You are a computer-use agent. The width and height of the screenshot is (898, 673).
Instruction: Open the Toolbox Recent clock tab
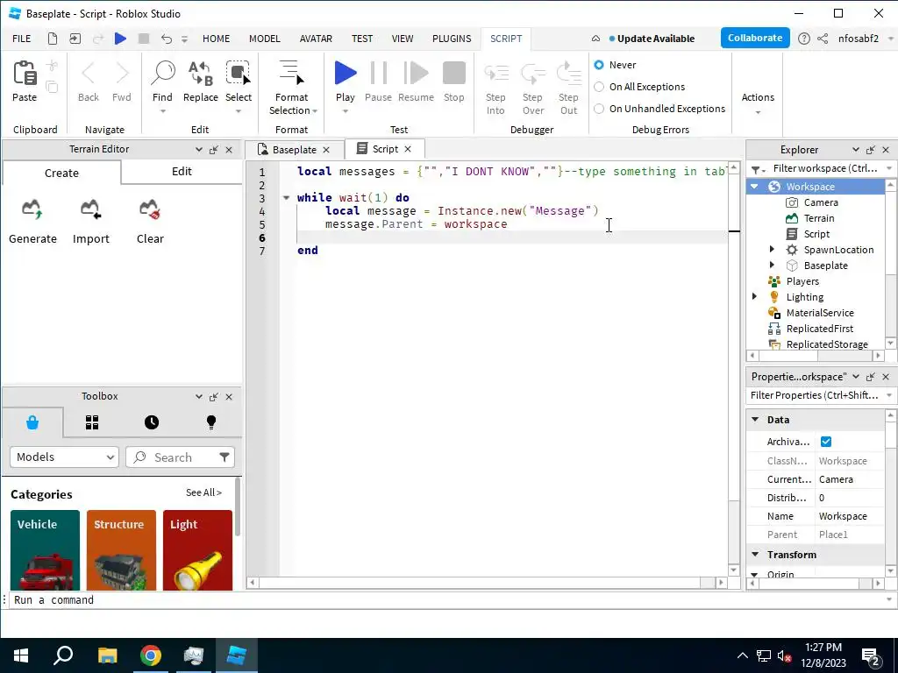click(152, 422)
